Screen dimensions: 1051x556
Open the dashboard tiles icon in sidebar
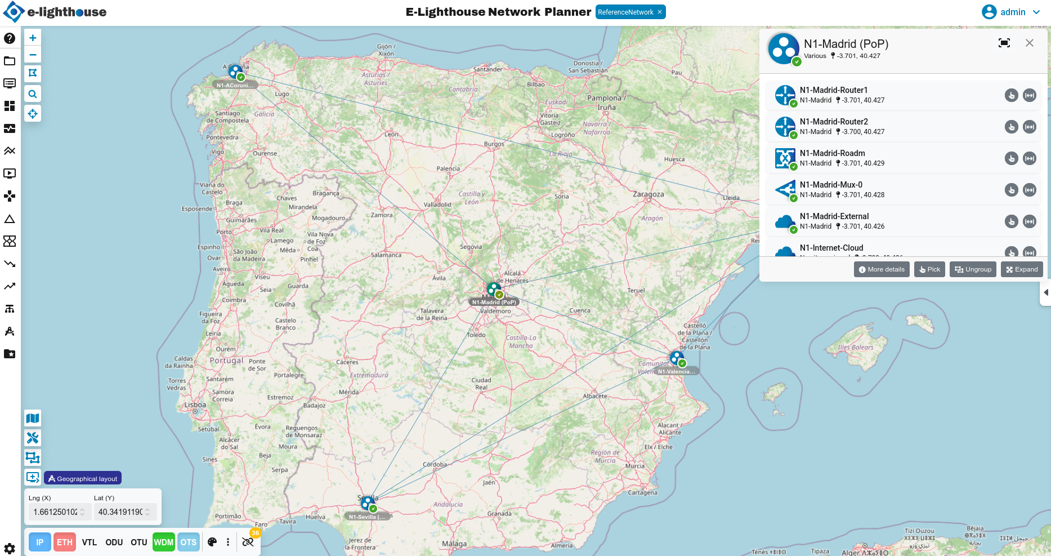click(x=10, y=106)
